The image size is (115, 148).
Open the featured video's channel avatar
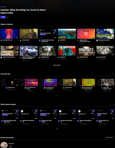click(x=1, y=7)
